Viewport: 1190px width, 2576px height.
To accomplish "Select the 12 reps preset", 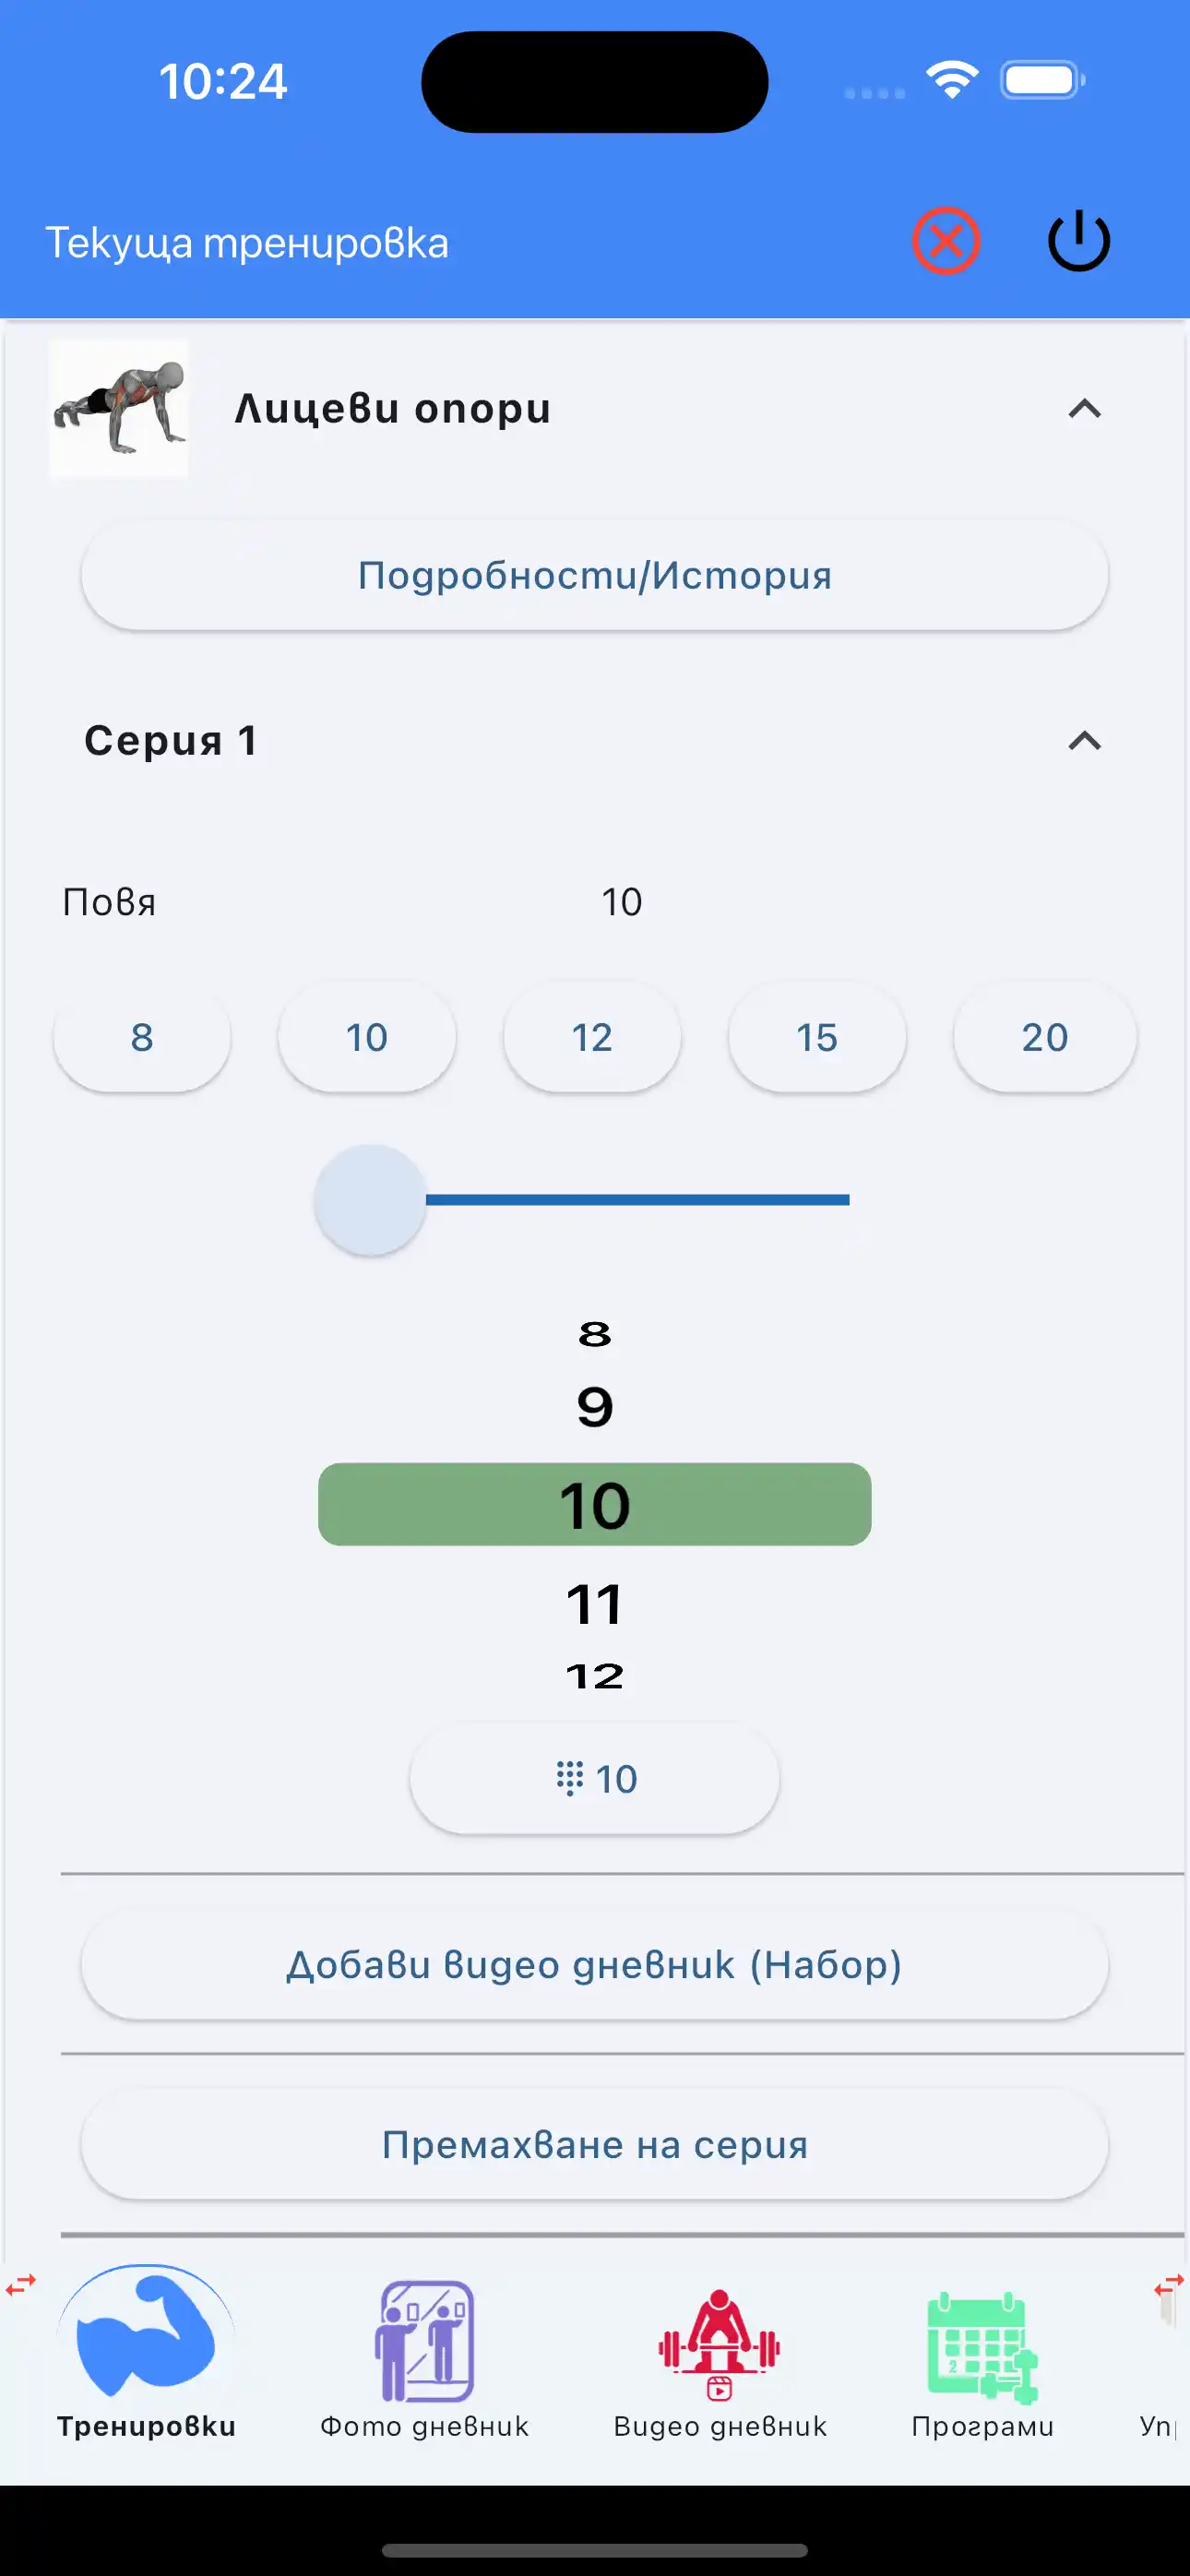I will 592,1037.
